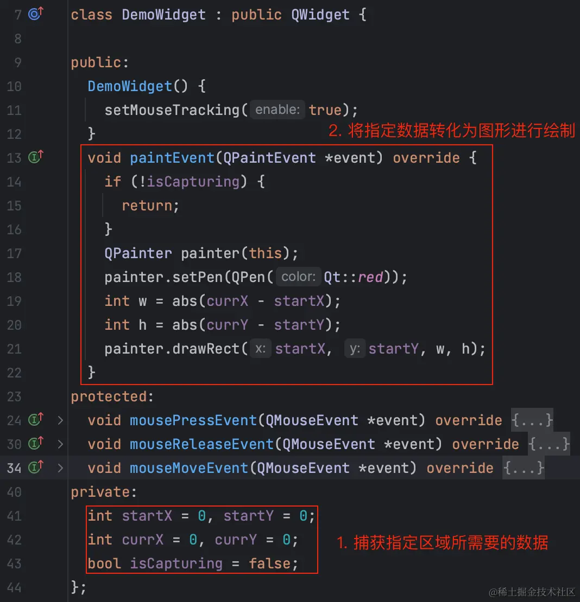Click the currY declaration on line 42
The image size is (580, 602).
[x=236, y=540]
